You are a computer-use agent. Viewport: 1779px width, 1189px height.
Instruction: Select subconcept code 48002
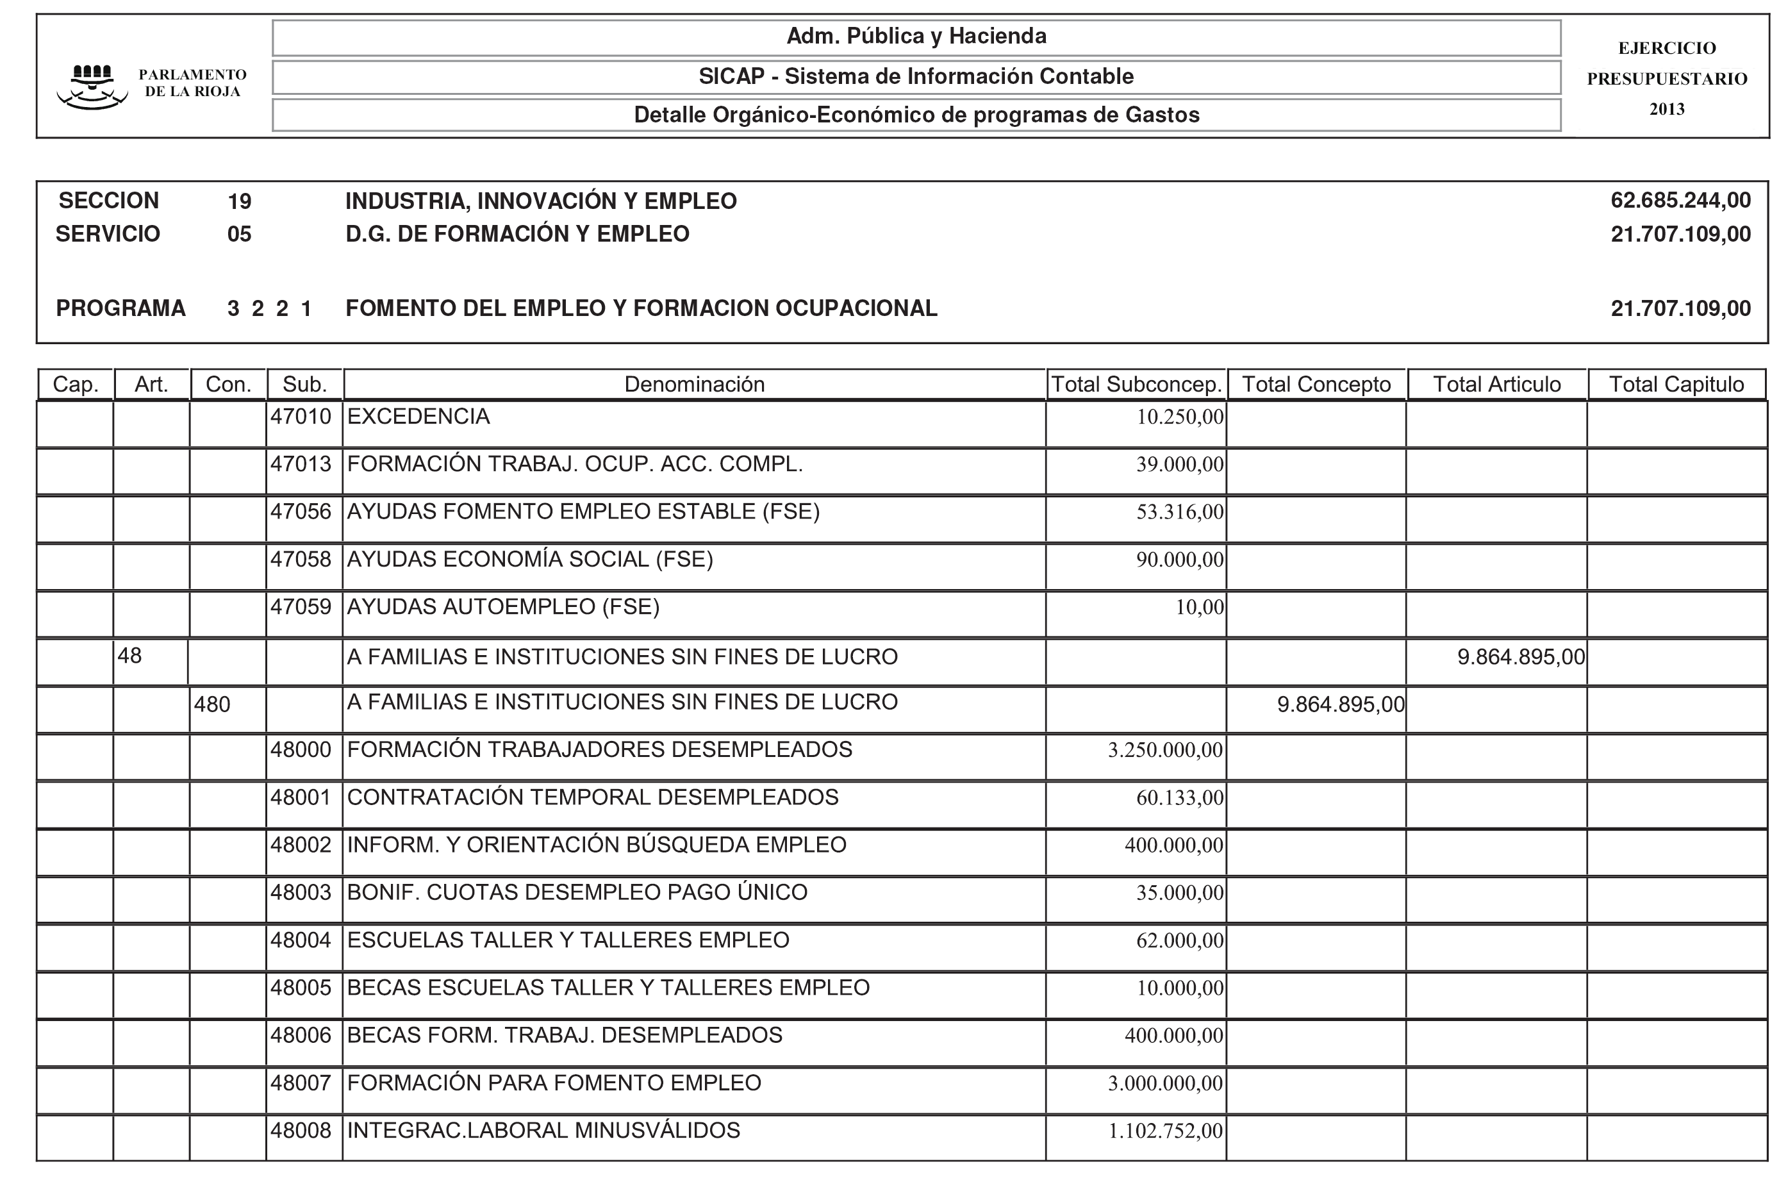[x=301, y=845]
